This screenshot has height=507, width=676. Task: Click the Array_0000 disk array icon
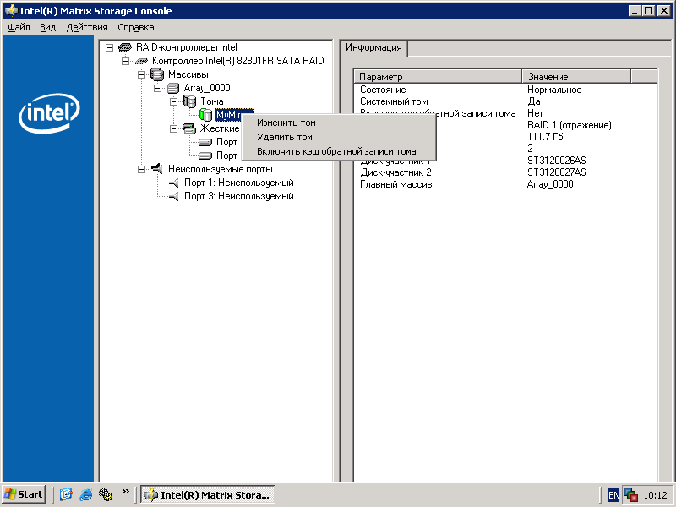(x=173, y=89)
